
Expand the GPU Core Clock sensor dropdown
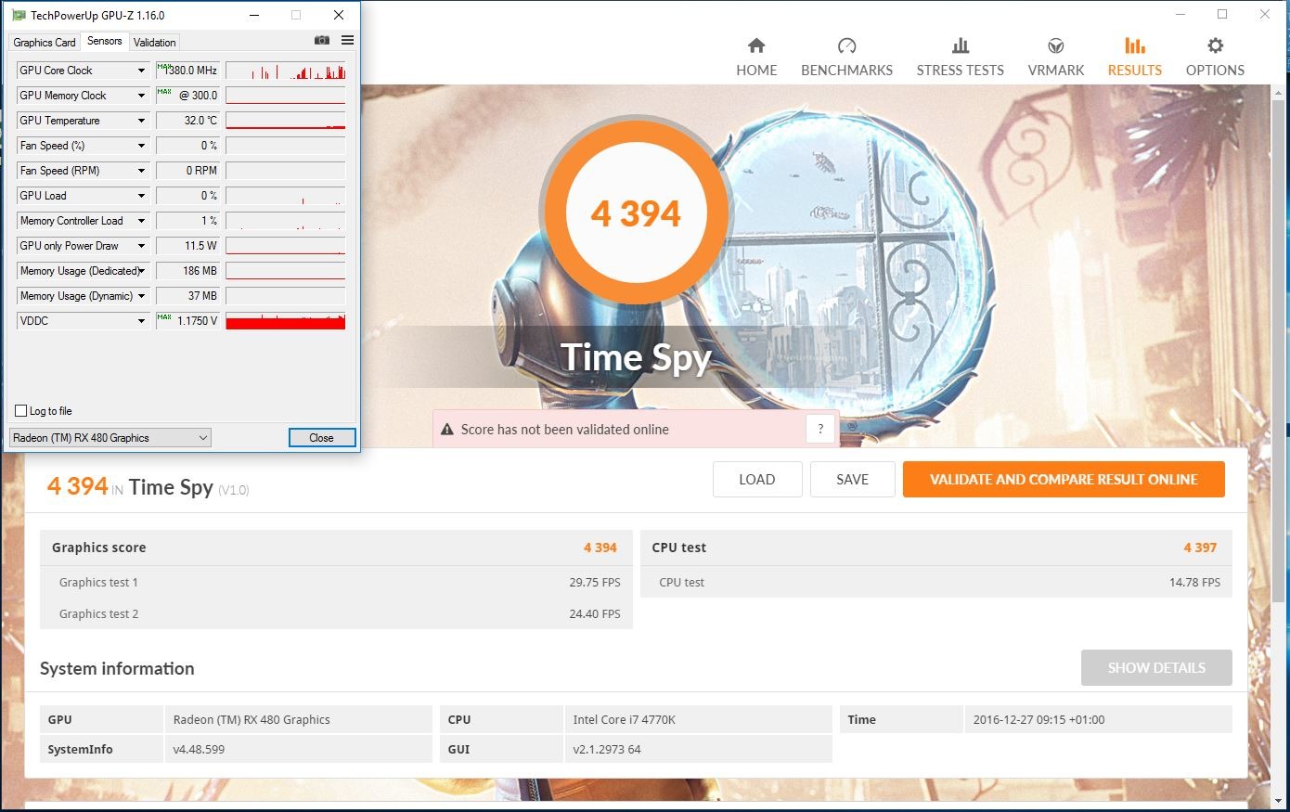(x=141, y=71)
